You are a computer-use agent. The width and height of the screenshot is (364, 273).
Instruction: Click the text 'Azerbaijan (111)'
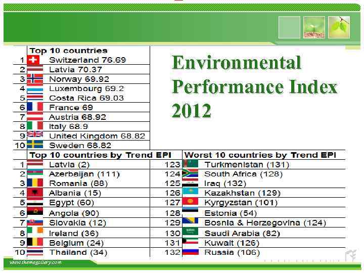point(84,174)
